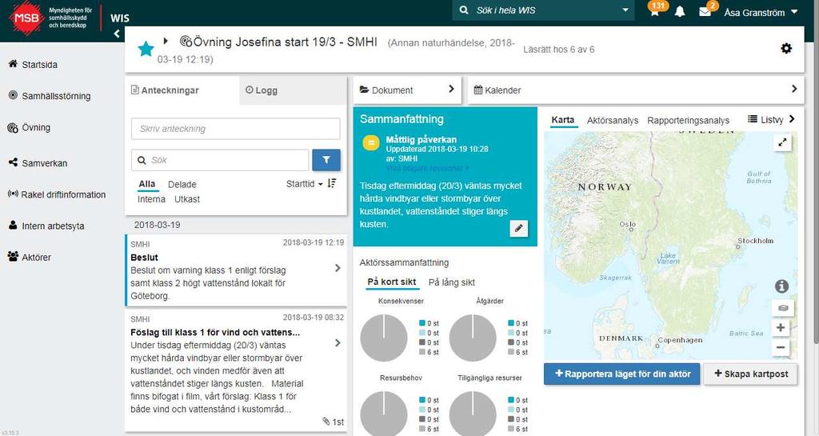Open the Starttid sort dropdown
The image size is (819, 436).
(304, 184)
